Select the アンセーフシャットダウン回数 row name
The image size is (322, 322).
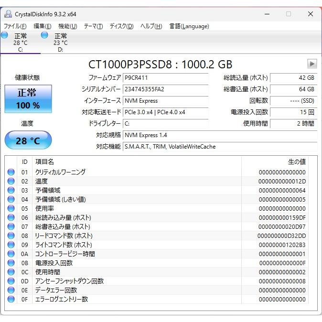point(69,281)
